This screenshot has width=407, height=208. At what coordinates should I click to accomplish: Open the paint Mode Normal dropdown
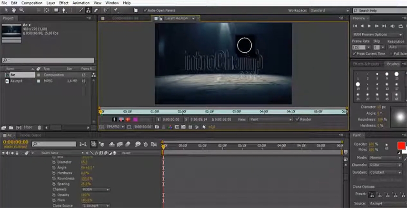pos(386,158)
